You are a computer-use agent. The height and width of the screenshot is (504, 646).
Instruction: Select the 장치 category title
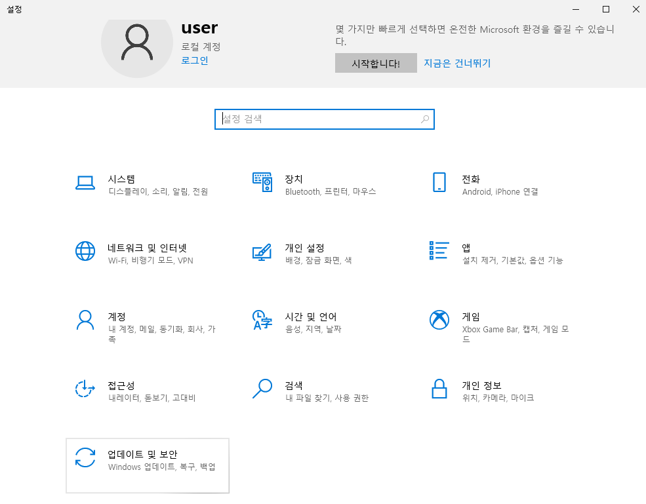click(x=294, y=179)
